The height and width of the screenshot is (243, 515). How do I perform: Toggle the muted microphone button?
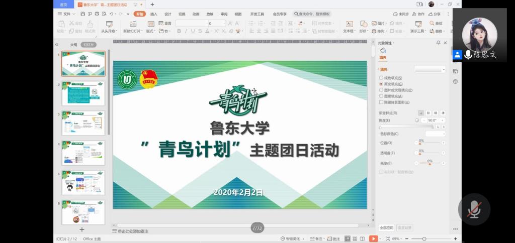pyautogui.click(x=474, y=209)
